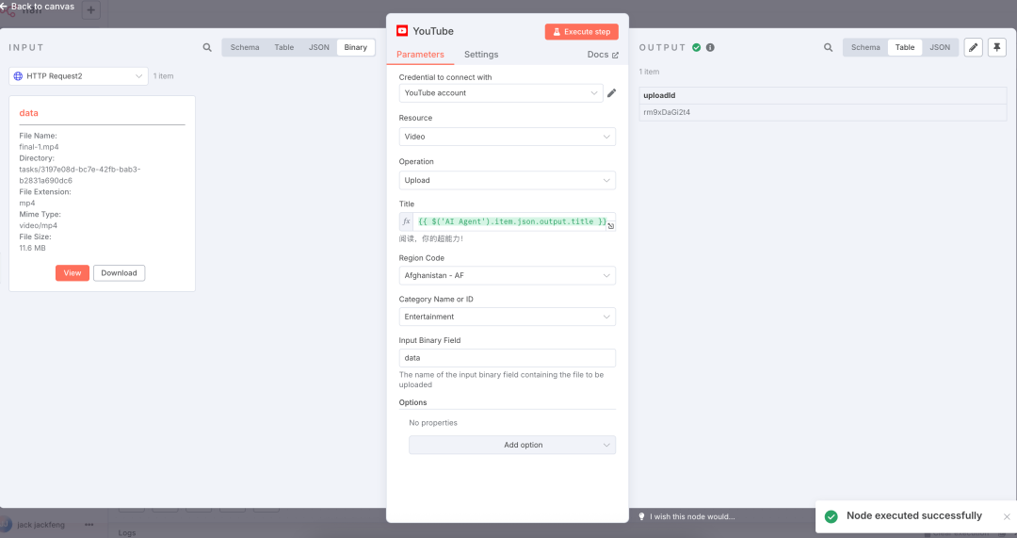Viewport: 1017px width, 538px height.
Task: Click the View button for data file
Action: (x=72, y=273)
